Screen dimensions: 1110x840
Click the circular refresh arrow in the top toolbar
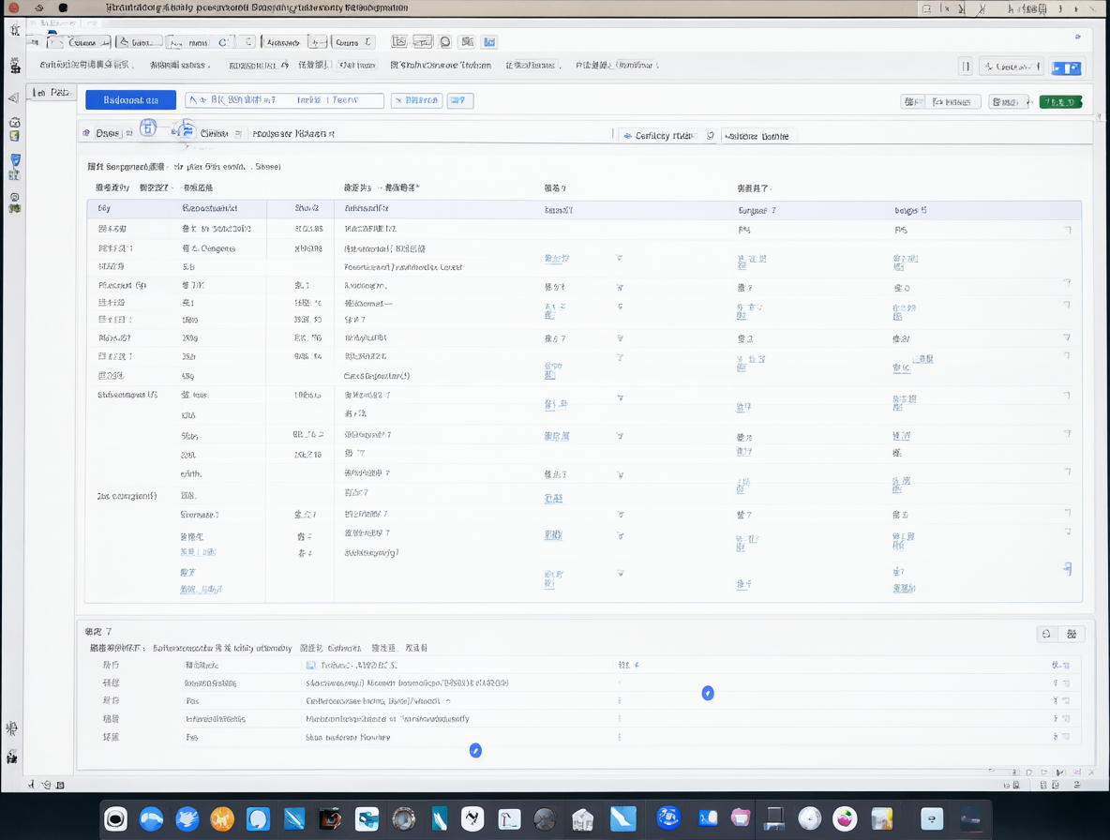click(223, 42)
